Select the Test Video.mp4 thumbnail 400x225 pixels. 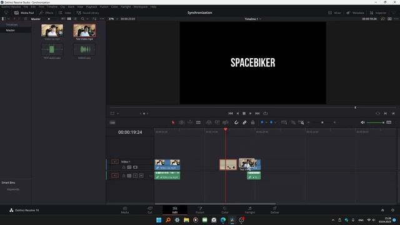pyautogui.click(x=84, y=31)
